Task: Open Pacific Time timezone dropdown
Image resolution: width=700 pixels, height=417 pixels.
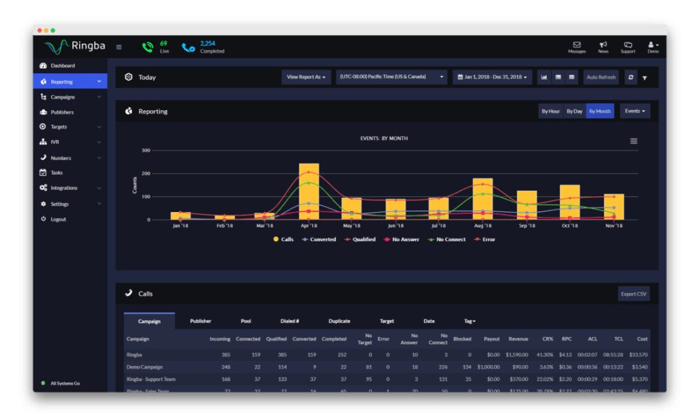Action: (x=392, y=77)
